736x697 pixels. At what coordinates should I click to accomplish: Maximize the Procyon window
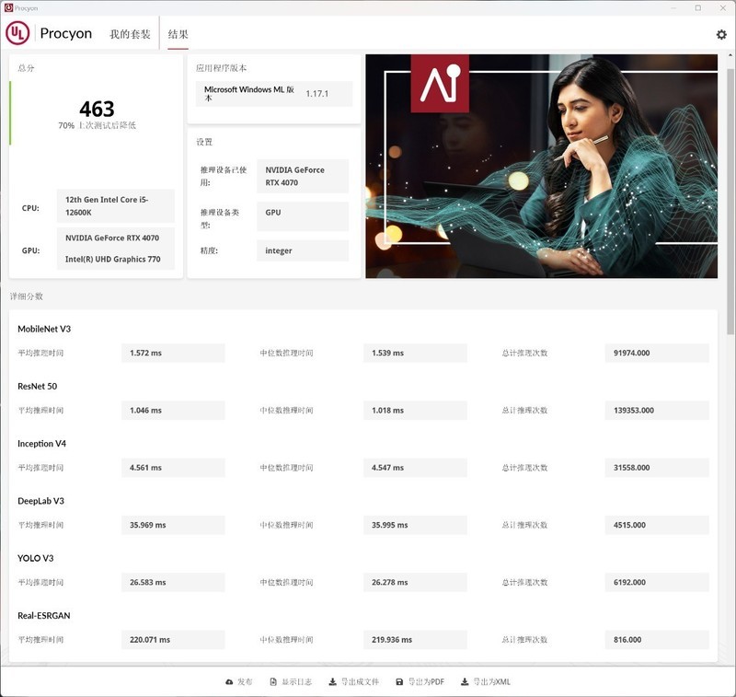coord(697,7)
